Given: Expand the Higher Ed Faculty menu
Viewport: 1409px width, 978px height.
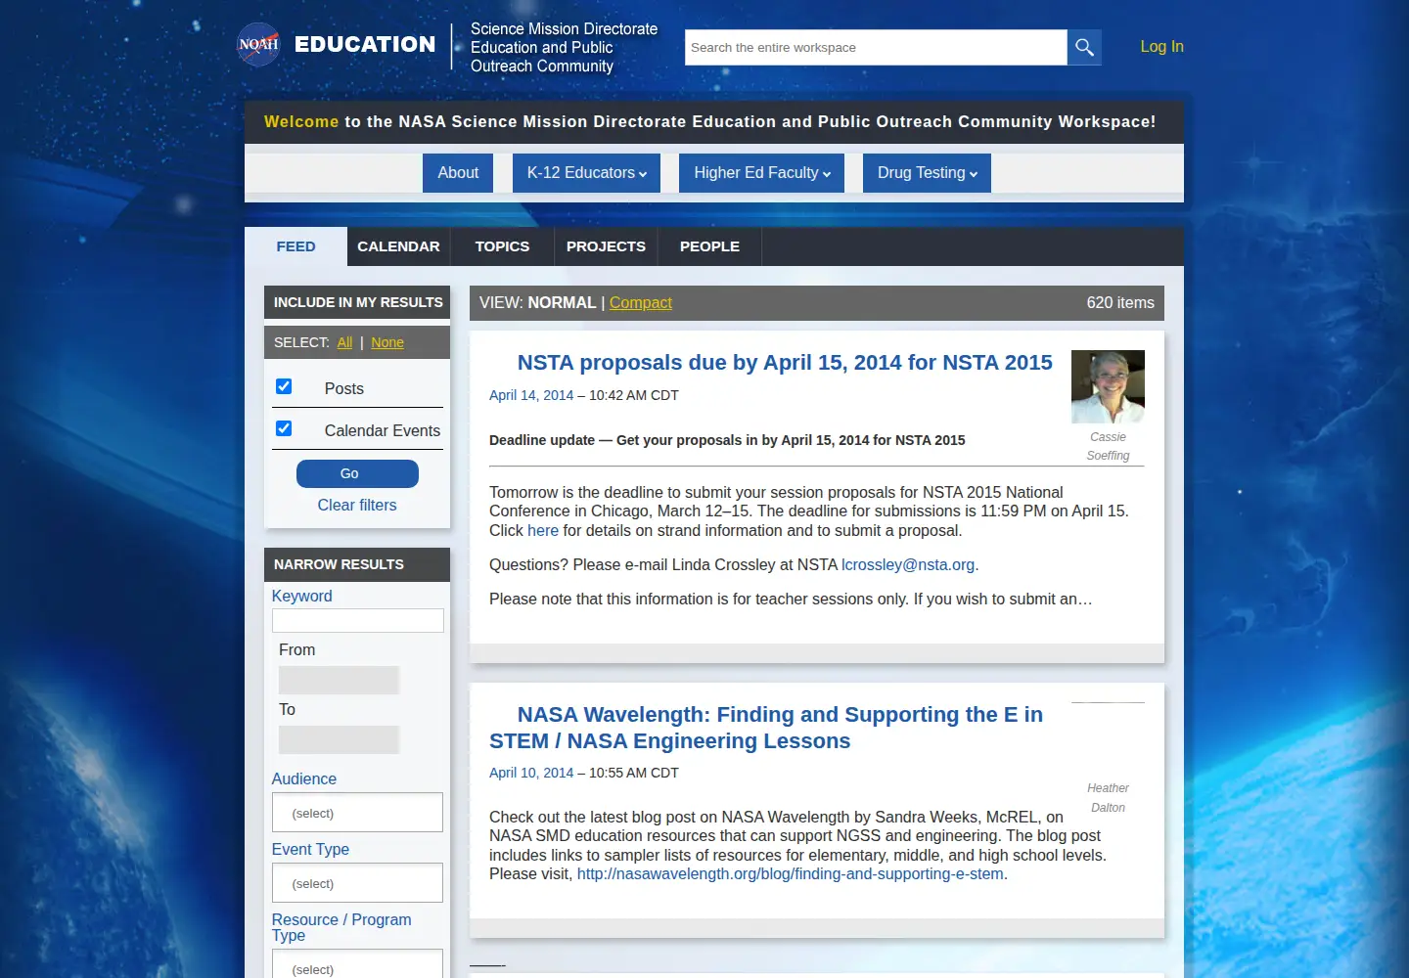Looking at the screenshot, I should pos(761,173).
